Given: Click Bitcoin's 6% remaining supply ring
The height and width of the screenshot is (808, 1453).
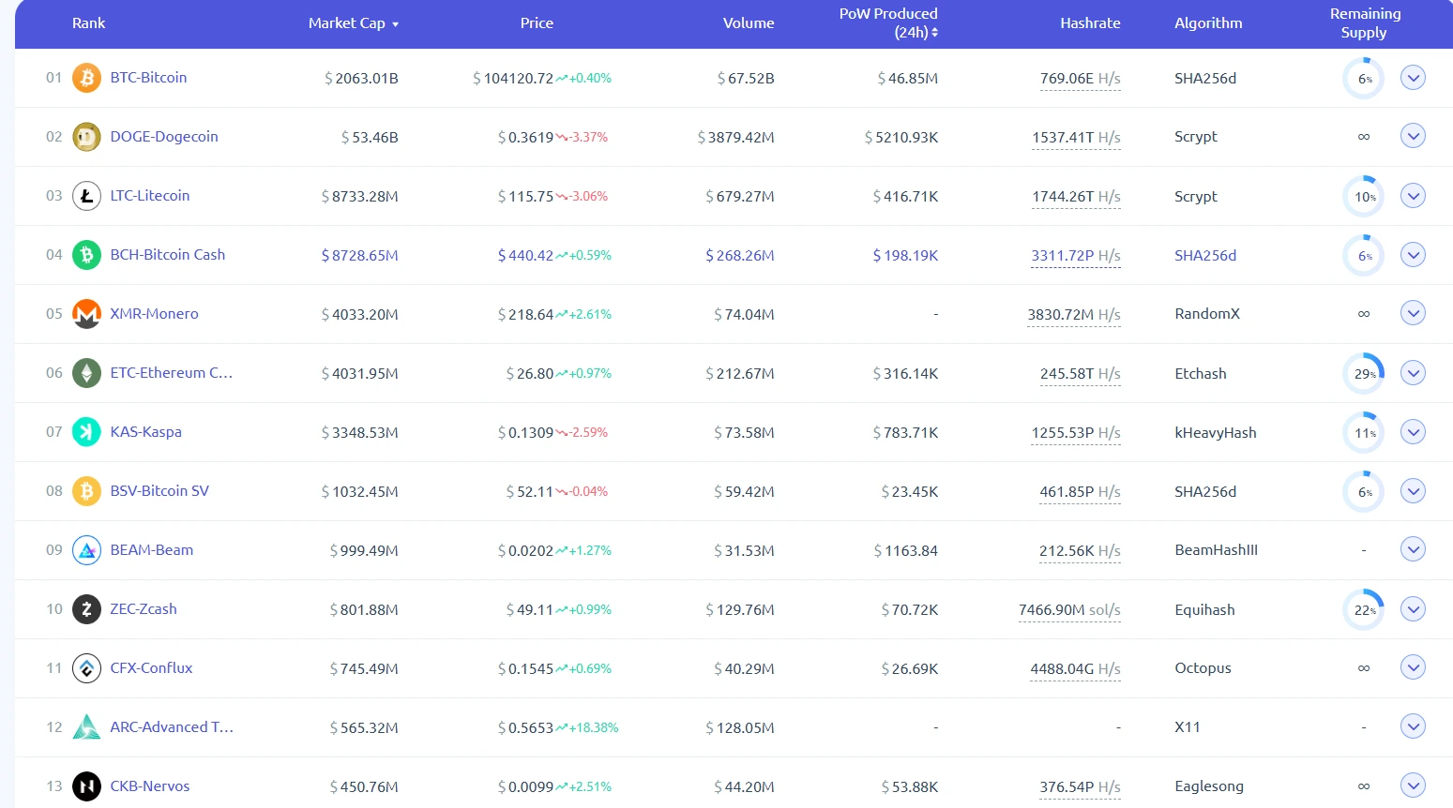Looking at the screenshot, I should pyautogui.click(x=1364, y=79).
